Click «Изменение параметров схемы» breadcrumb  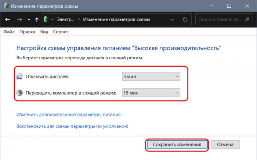coord(116,19)
